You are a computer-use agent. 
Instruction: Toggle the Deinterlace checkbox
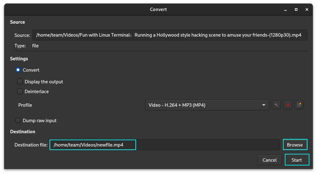20,91
